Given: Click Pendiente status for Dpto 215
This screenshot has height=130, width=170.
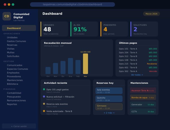Looking at the screenshot, I should pyautogui.click(x=152, y=64).
